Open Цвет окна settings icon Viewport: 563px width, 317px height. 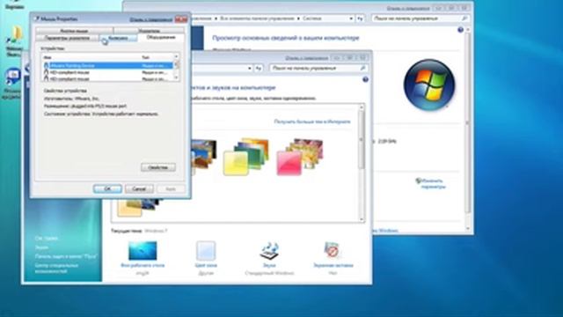coord(206,254)
